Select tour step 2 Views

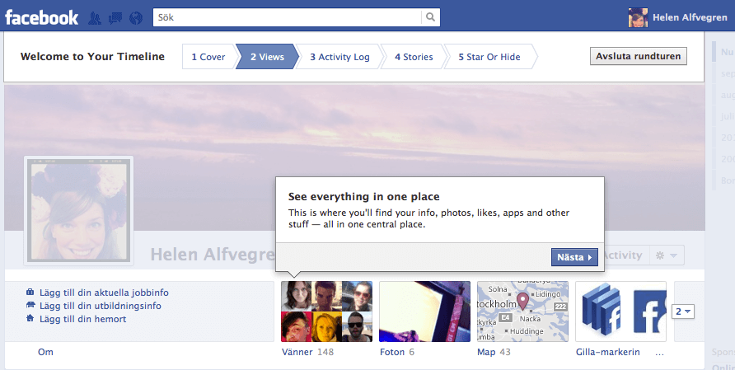point(267,57)
